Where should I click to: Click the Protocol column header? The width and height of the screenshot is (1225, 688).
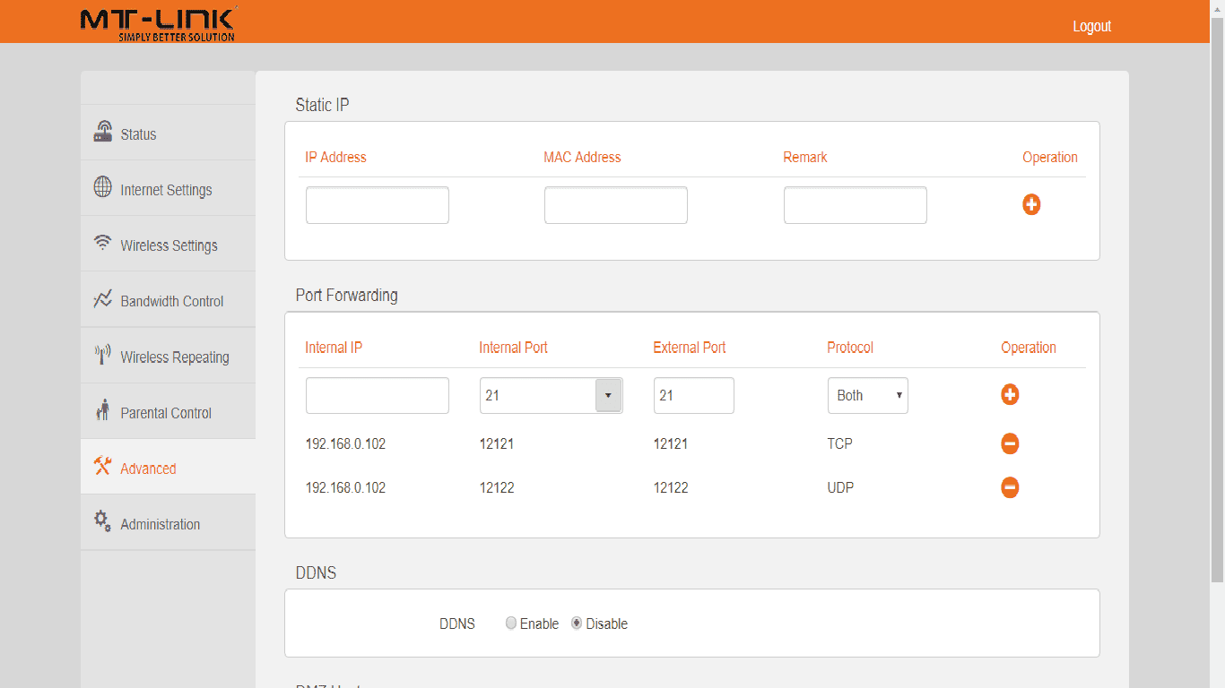850,348
